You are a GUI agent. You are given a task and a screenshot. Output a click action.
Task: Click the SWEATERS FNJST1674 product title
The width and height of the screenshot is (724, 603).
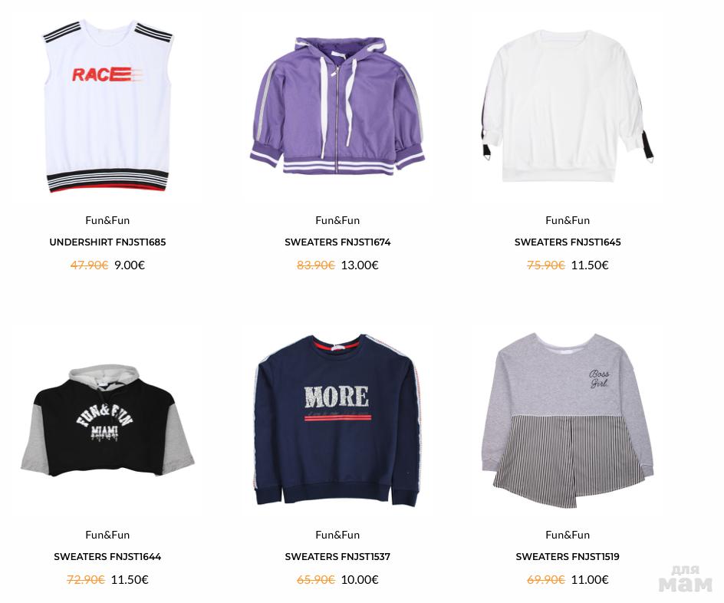pyautogui.click(x=337, y=242)
